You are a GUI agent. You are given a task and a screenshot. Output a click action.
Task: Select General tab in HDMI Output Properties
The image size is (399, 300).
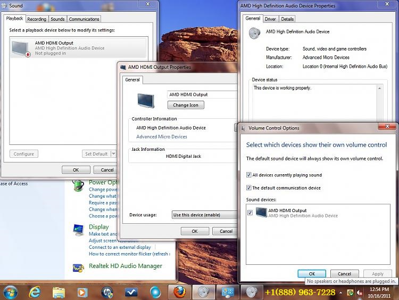pyautogui.click(x=132, y=80)
